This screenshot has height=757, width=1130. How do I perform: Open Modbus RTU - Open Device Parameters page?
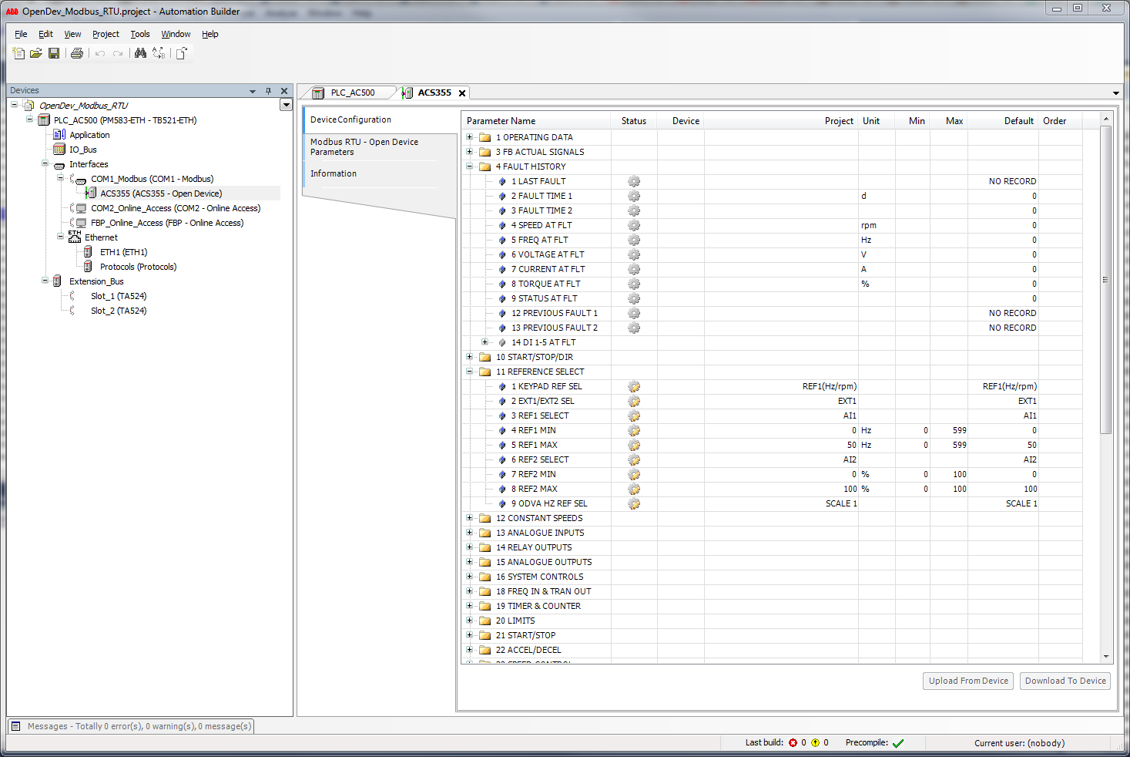pos(380,146)
